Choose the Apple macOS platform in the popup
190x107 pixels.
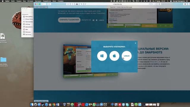pyautogui.click(x=114, y=56)
